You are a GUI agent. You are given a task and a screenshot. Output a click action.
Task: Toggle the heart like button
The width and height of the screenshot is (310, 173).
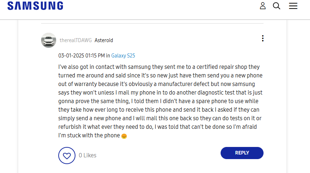[67, 156]
